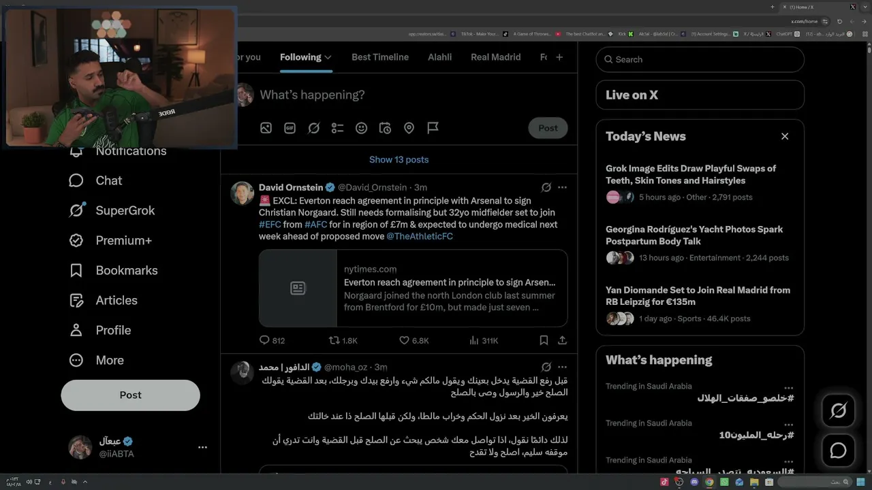The height and width of the screenshot is (490, 872).
Task: Open Articles in the sidebar
Action: [103, 300]
